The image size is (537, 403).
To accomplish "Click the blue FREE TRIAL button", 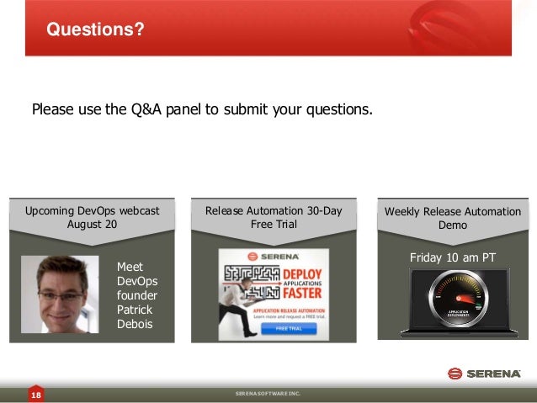I will (289, 328).
